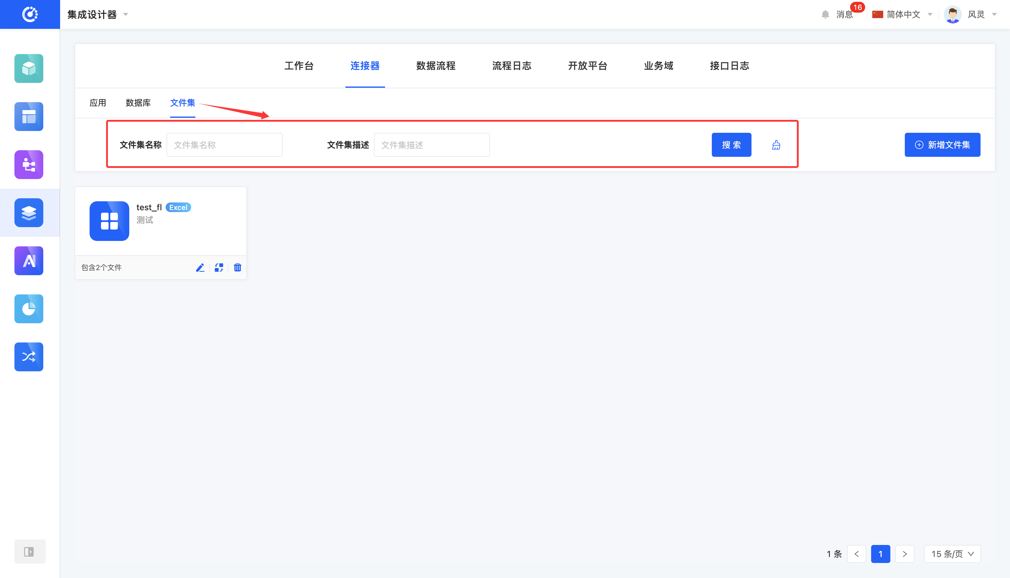1010x578 pixels.
Task: Click the message notification bell
Action: coord(825,15)
